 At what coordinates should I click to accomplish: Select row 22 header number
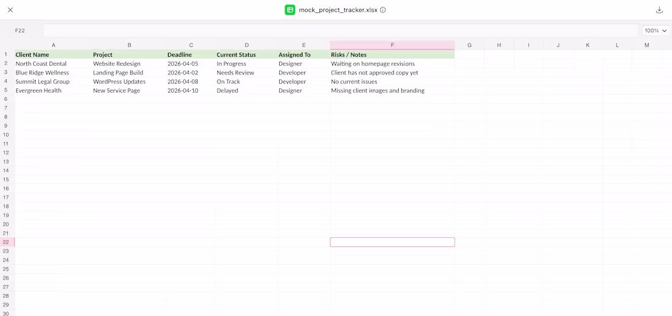point(7,242)
